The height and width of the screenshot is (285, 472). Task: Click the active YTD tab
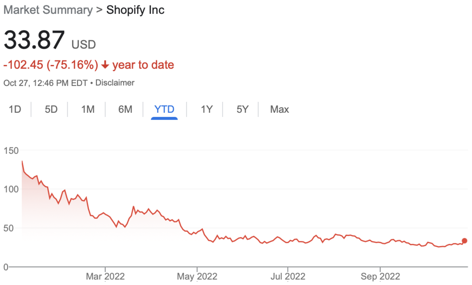[x=164, y=109]
